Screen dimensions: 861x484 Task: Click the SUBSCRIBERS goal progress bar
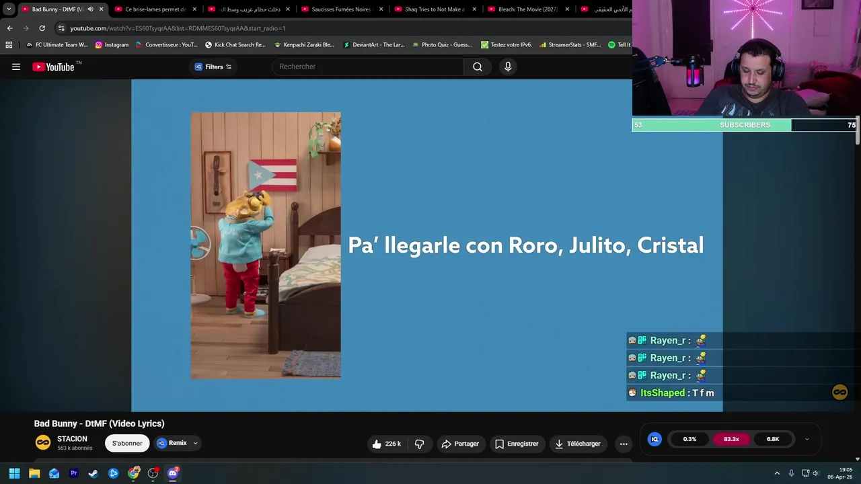745,125
